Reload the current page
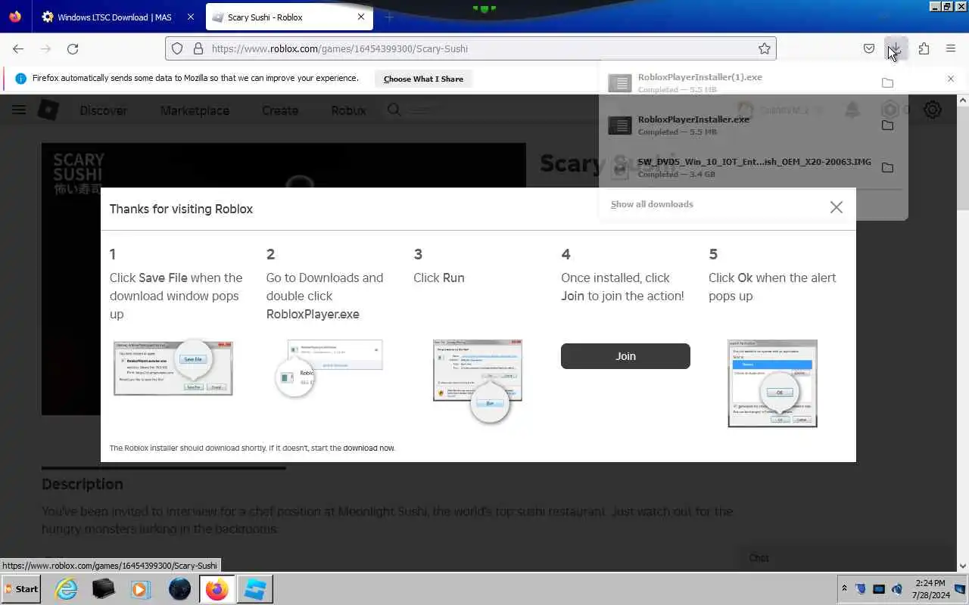 pyautogui.click(x=73, y=48)
